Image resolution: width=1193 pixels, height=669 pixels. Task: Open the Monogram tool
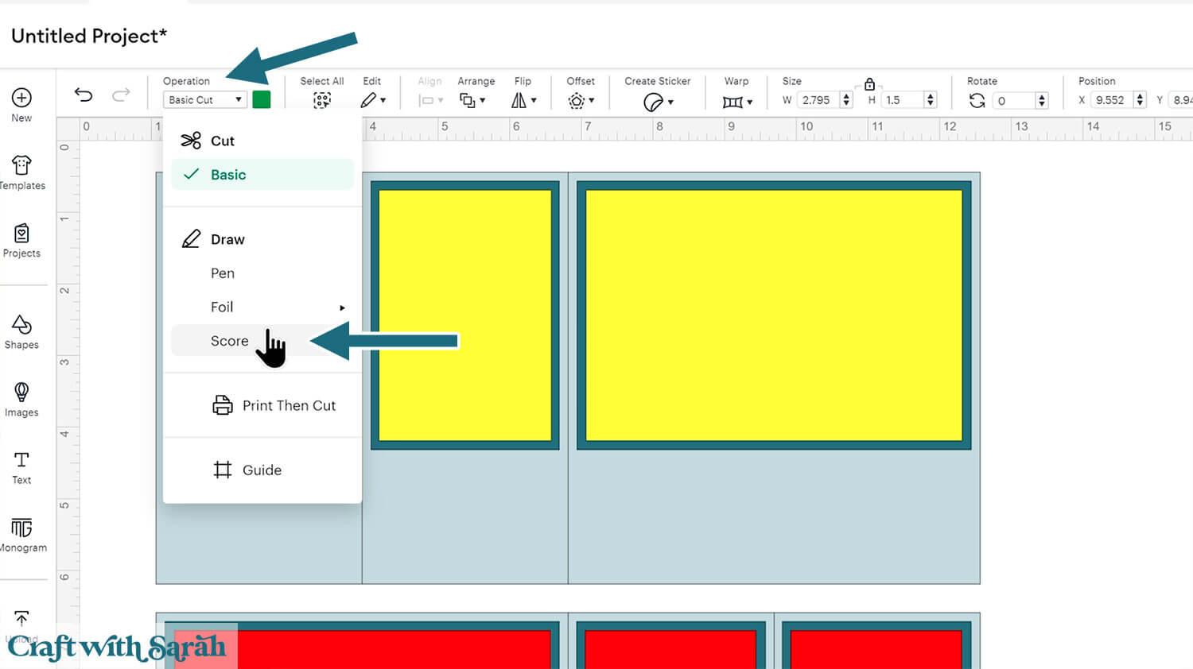(21, 535)
